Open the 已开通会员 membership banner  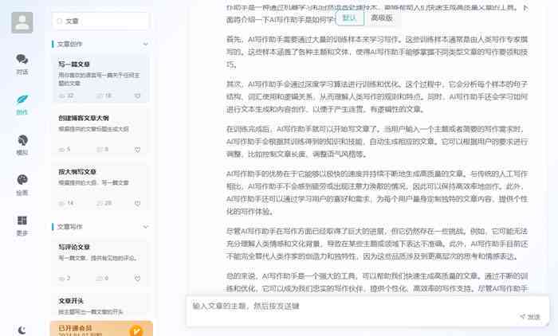tap(101, 329)
